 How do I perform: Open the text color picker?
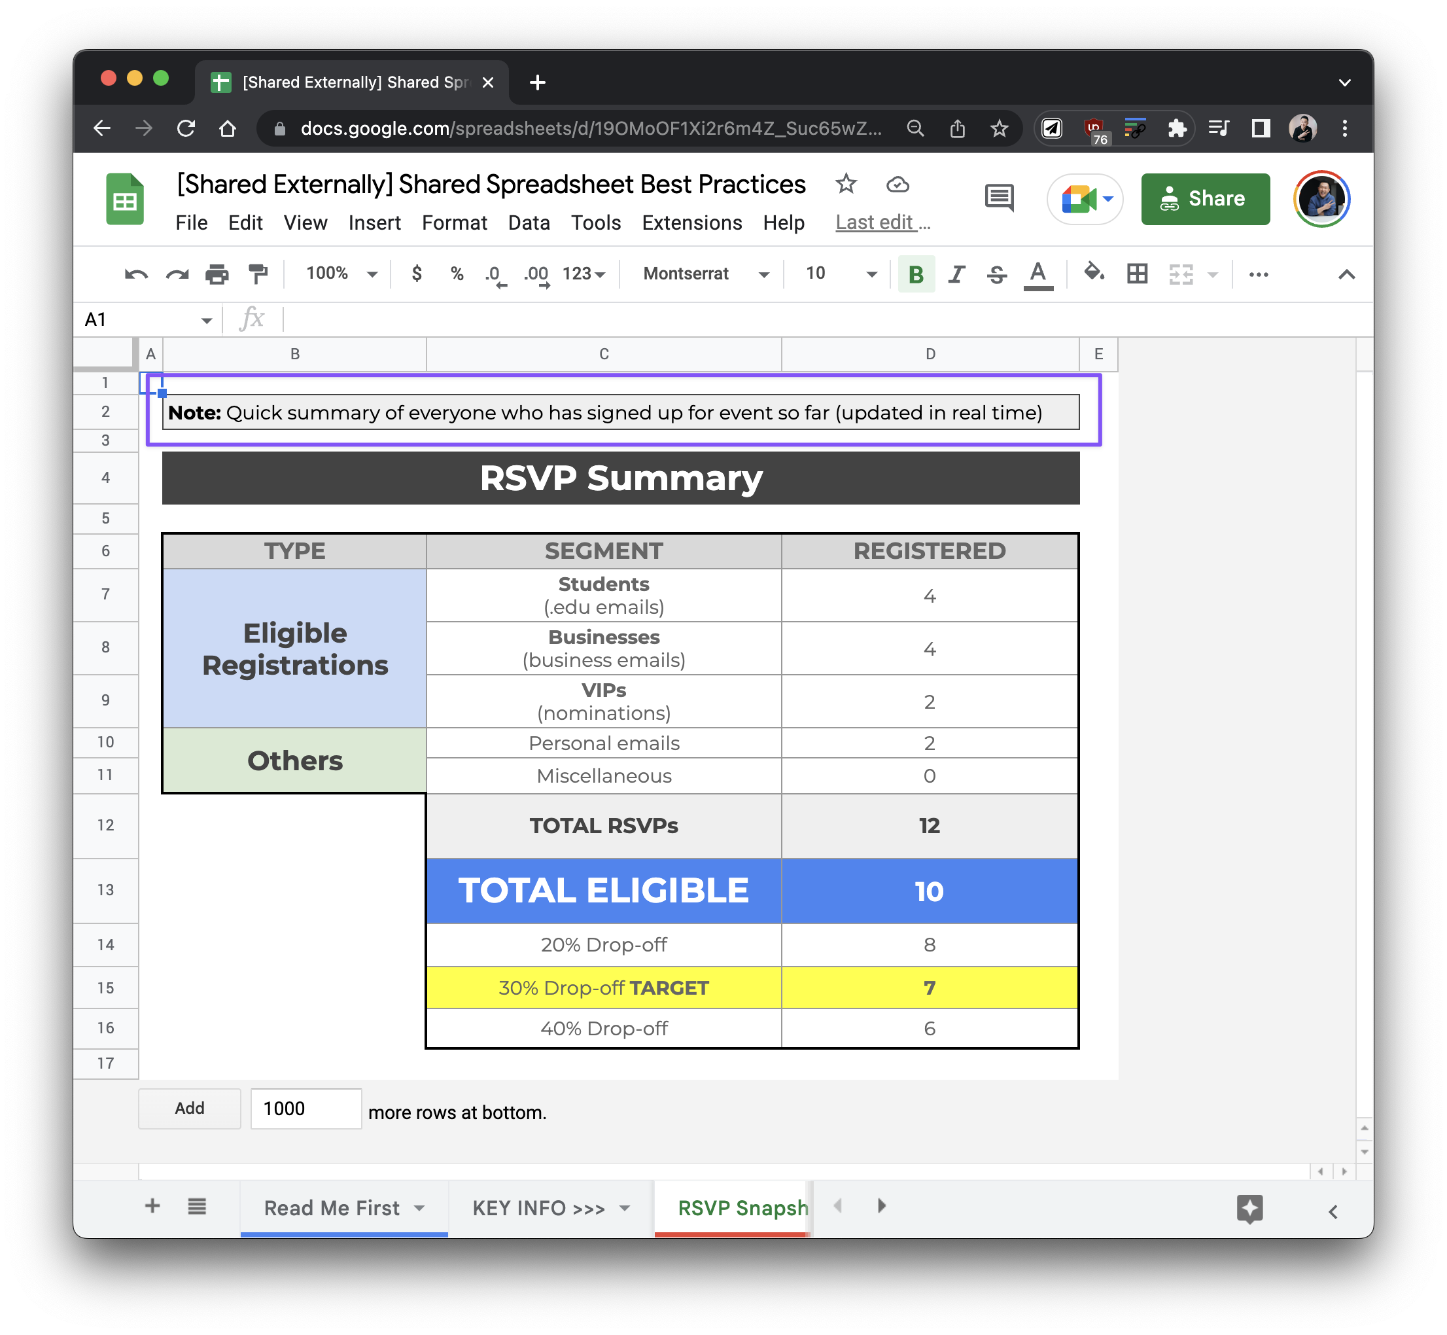(1037, 274)
